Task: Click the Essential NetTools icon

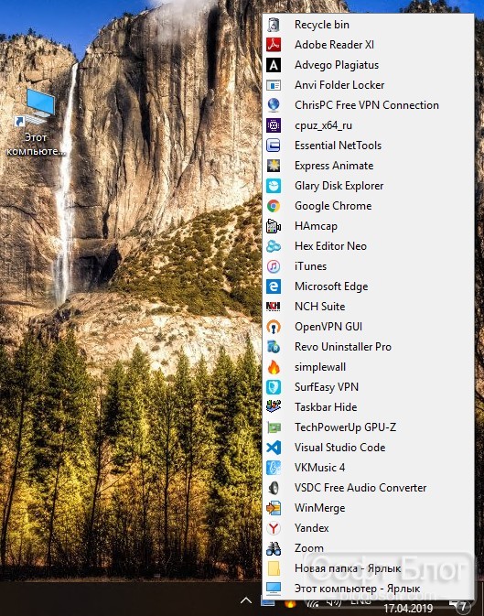Action: click(274, 146)
